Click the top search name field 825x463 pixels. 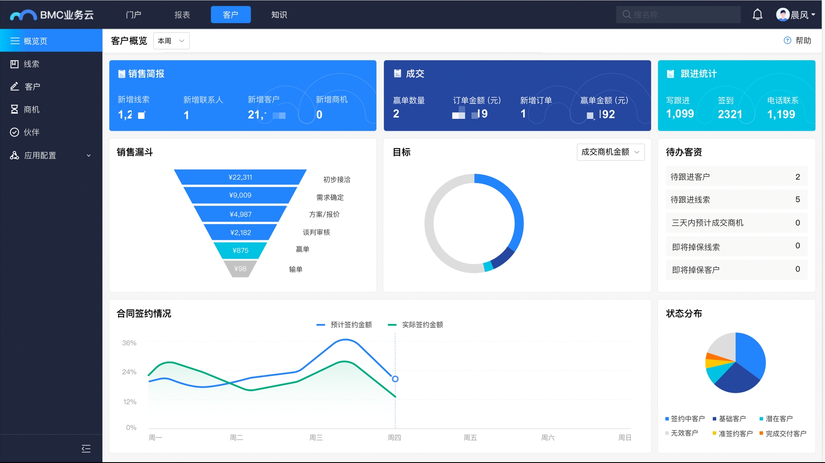678,15
